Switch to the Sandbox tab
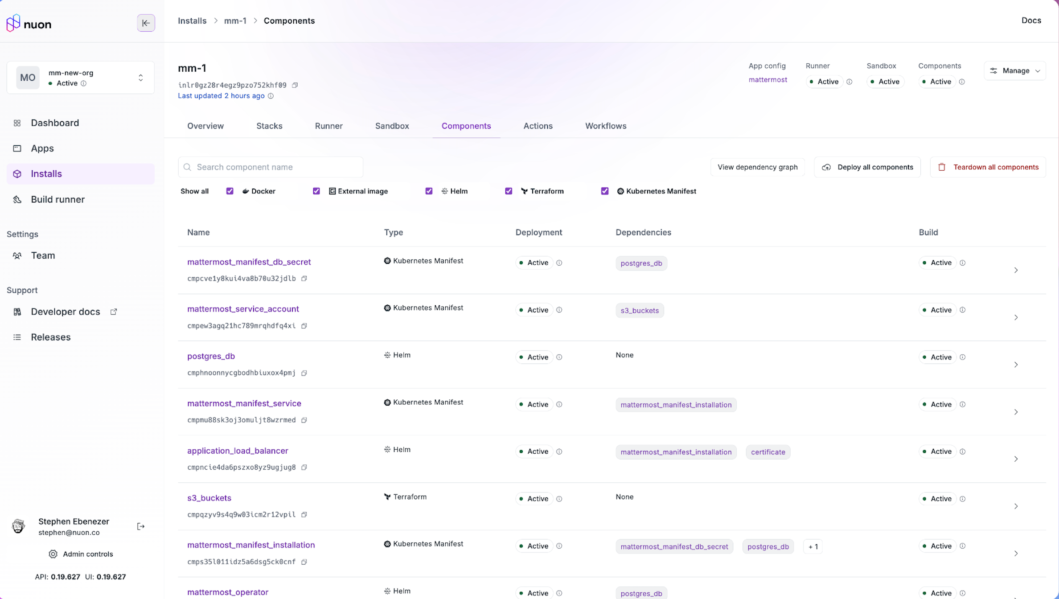The width and height of the screenshot is (1059, 599). pyautogui.click(x=392, y=126)
